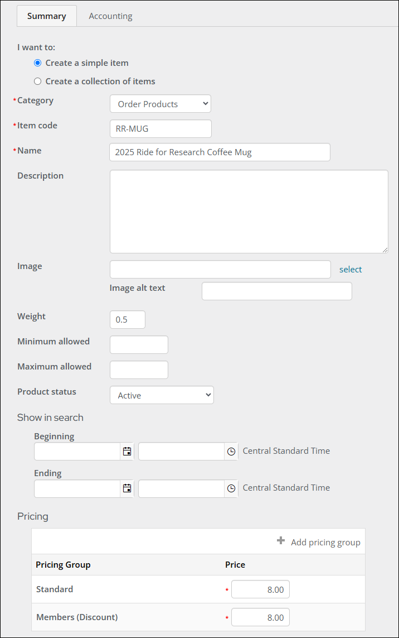Click the Pricing Group column header
Image resolution: width=399 pixels, height=638 pixels.
click(x=63, y=565)
